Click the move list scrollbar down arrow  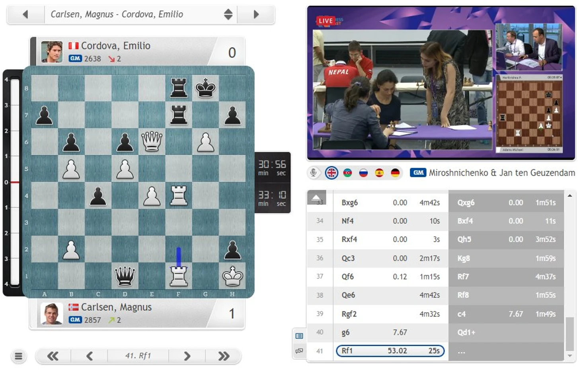click(570, 356)
